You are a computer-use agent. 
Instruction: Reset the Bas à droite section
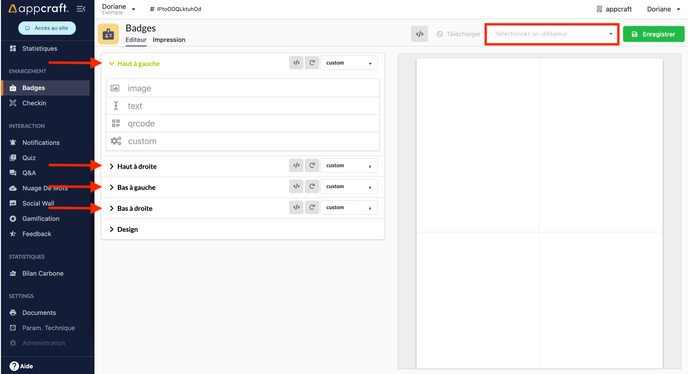pos(312,207)
